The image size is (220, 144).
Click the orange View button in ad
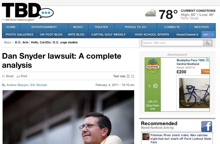205,72
